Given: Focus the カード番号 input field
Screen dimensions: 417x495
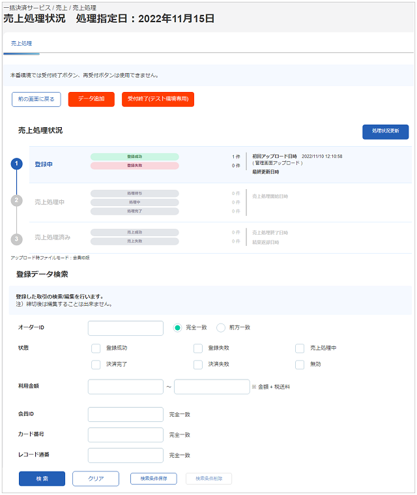Looking at the screenshot, I should click(x=126, y=435).
